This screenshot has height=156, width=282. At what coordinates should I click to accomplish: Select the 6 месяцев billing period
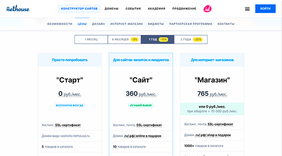coord(125,39)
